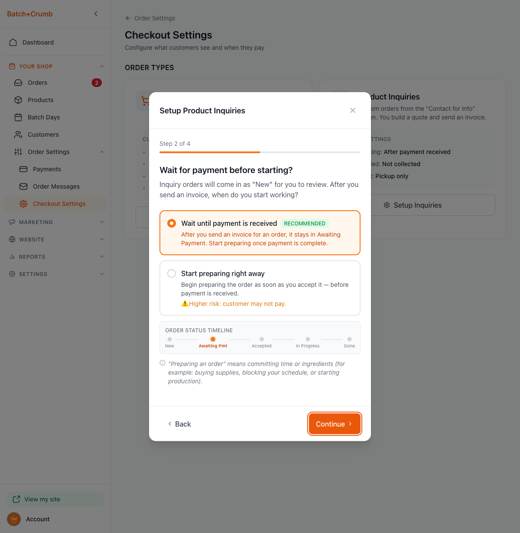The width and height of the screenshot is (520, 533).
Task: Click the Dashboard home icon
Action: point(13,42)
